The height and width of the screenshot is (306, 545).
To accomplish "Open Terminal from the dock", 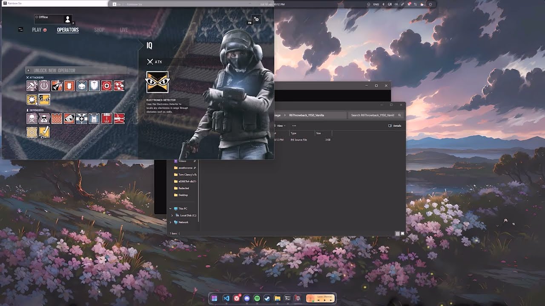I will (288, 298).
